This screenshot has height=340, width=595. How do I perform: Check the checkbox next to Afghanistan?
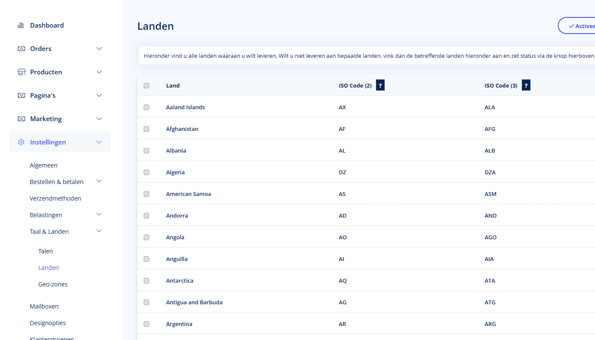point(146,129)
